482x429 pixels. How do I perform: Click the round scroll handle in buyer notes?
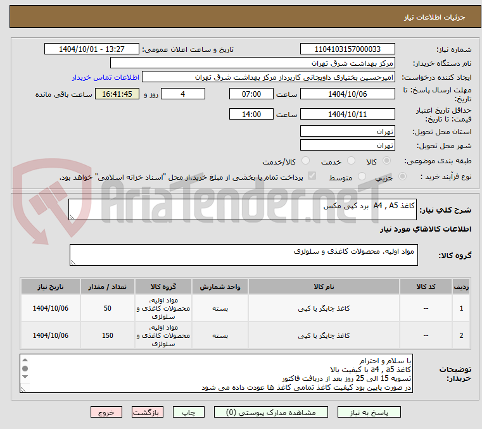(25, 368)
